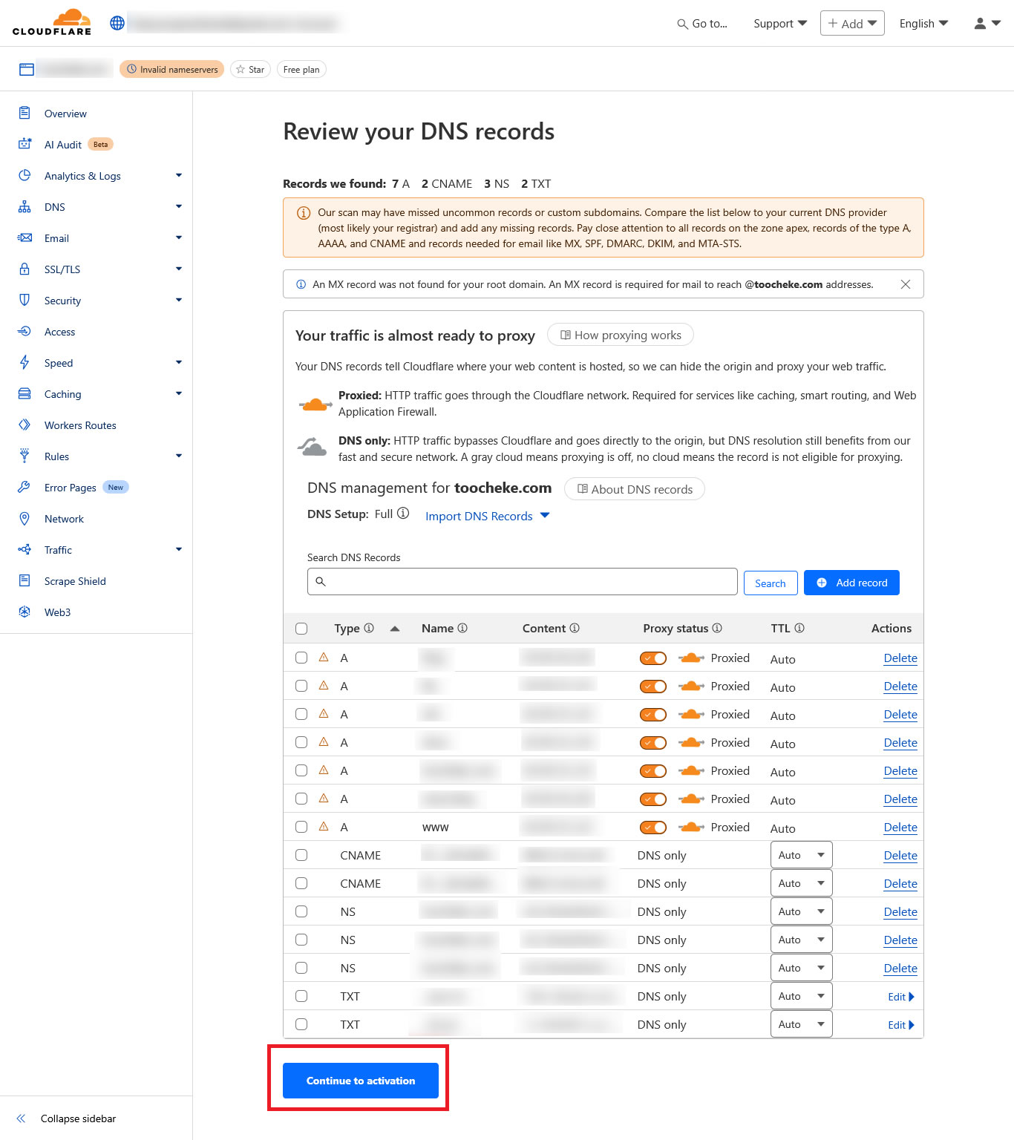Expand the Analytics & Logs submenu arrow
Viewport: 1014px width, 1140px height.
pos(179,175)
